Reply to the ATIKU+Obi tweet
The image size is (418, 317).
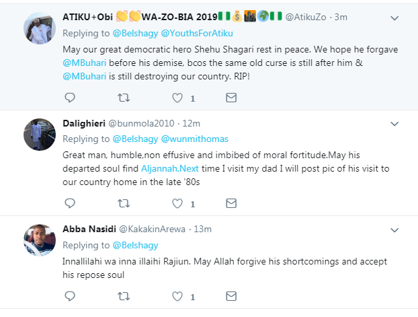click(70, 98)
